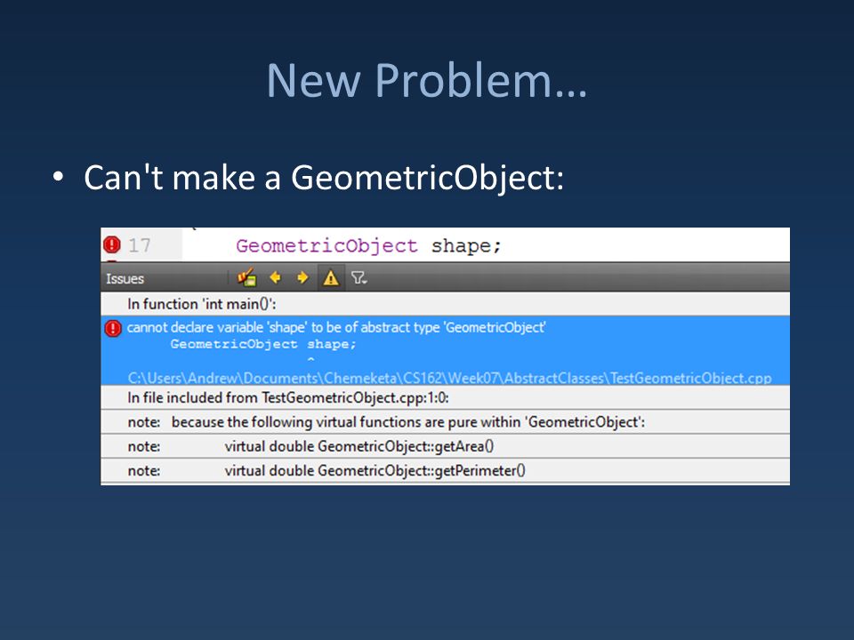
Task: Click the build-issues clear icon in Issues toolbar
Action: (x=246, y=278)
